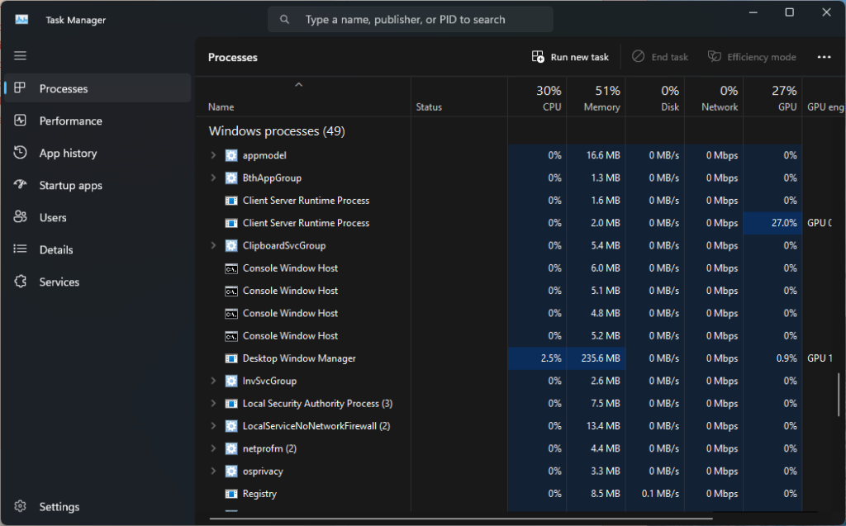Click the App history clock icon
846x526 pixels.
(21, 153)
